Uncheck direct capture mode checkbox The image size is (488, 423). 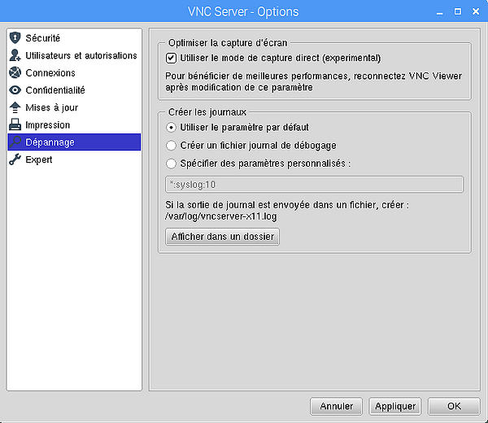click(x=171, y=59)
